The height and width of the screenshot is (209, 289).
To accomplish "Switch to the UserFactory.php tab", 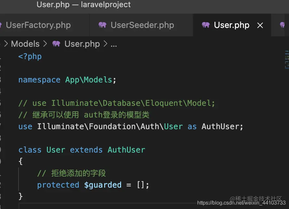I will [38, 25].
